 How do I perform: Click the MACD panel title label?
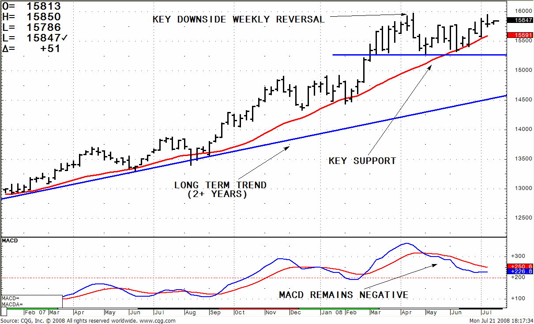10,241
